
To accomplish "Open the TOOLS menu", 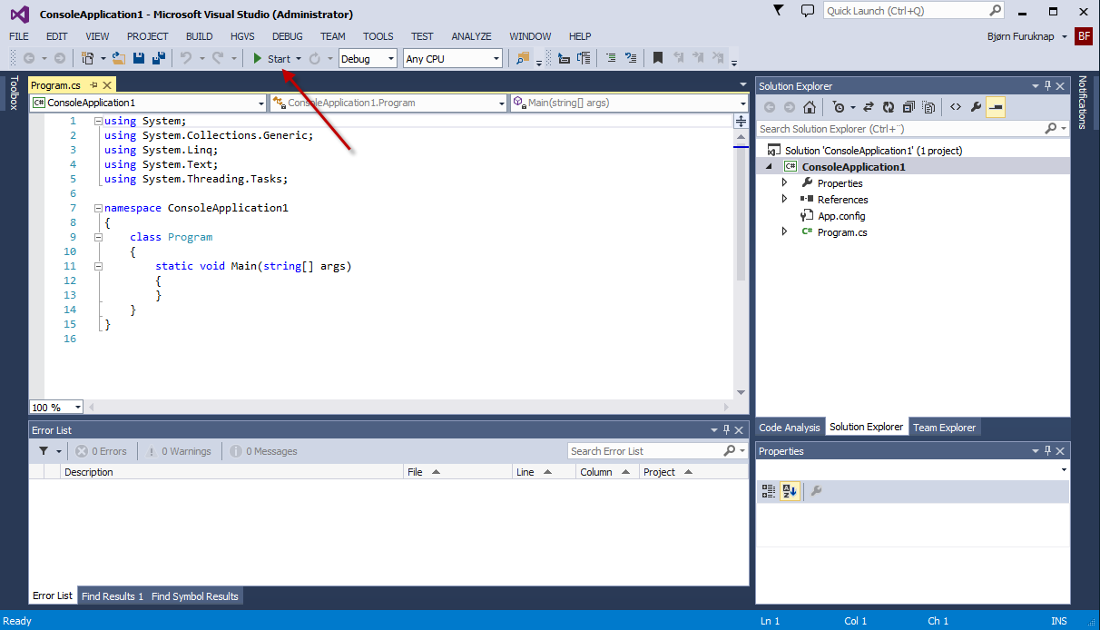I will pos(378,36).
